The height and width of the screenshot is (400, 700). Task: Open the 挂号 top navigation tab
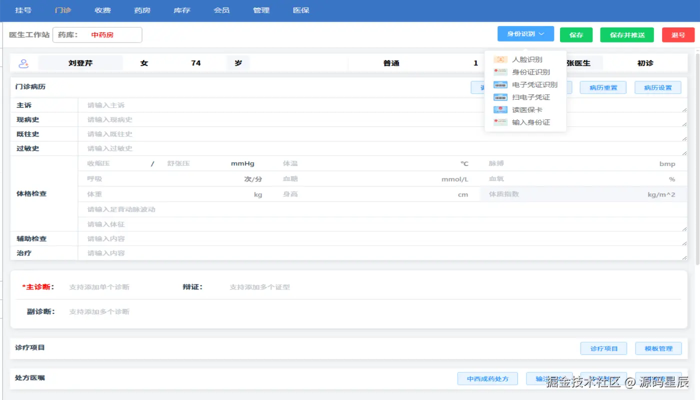23,10
